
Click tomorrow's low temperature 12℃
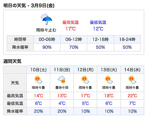tap(98, 29)
